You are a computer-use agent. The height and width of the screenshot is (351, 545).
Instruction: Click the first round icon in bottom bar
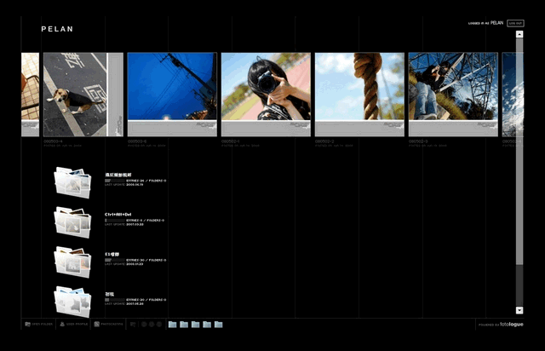point(144,325)
